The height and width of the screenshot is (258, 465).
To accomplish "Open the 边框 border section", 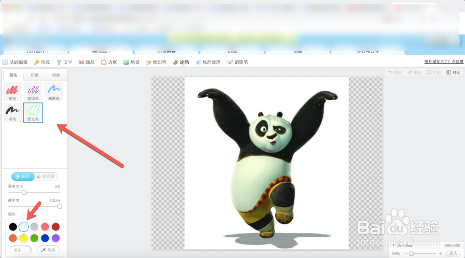I will coord(109,62).
